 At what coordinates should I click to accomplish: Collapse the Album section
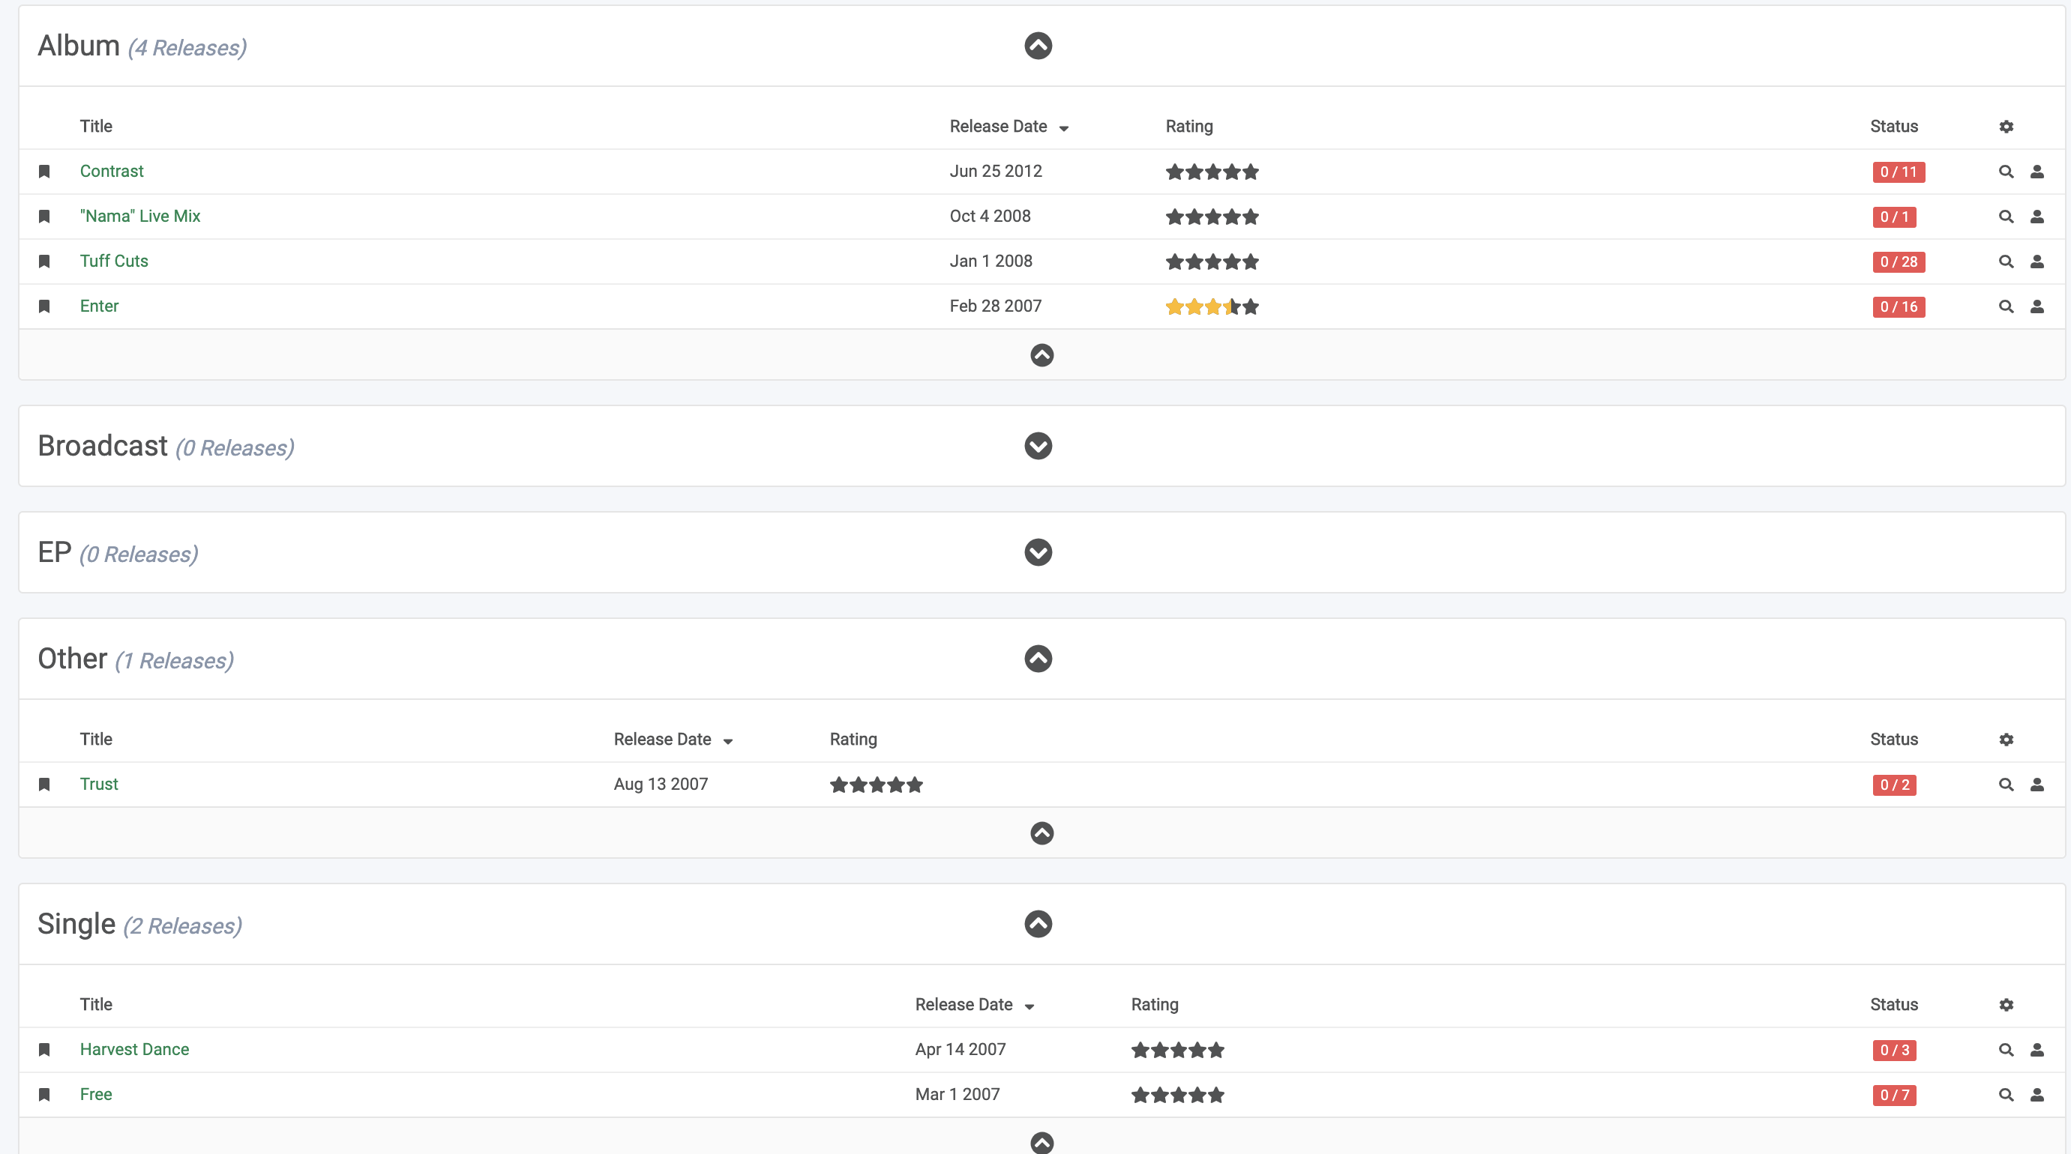coord(1037,46)
